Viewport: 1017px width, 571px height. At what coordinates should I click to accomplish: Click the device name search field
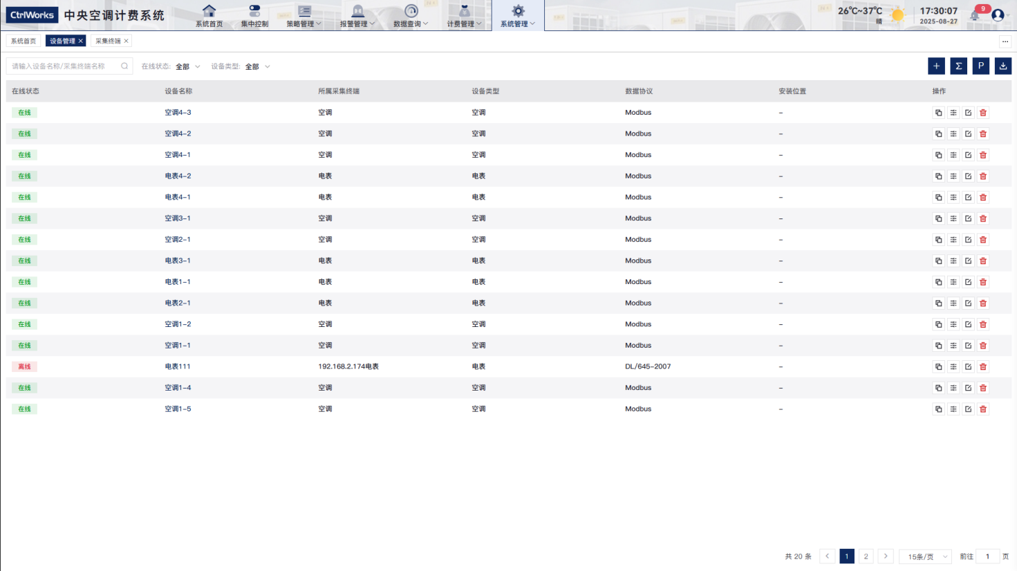click(x=64, y=66)
